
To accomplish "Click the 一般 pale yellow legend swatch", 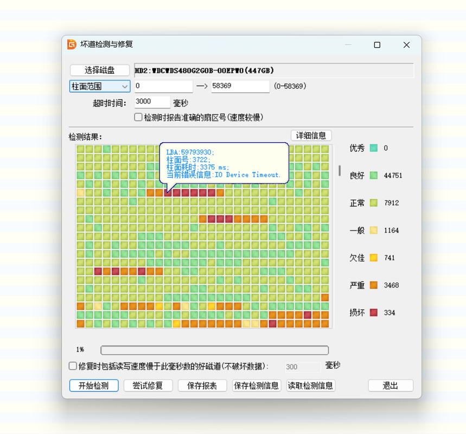I will pyautogui.click(x=374, y=230).
